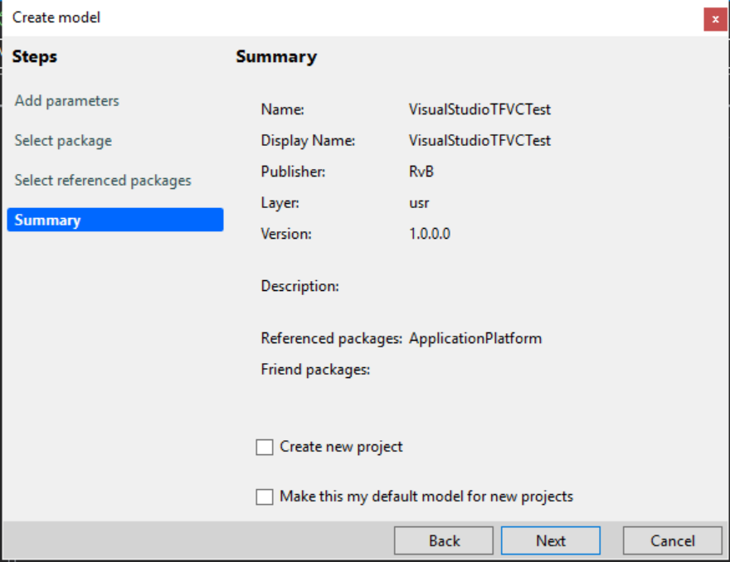Go to the Add parameters step

tap(66, 101)
